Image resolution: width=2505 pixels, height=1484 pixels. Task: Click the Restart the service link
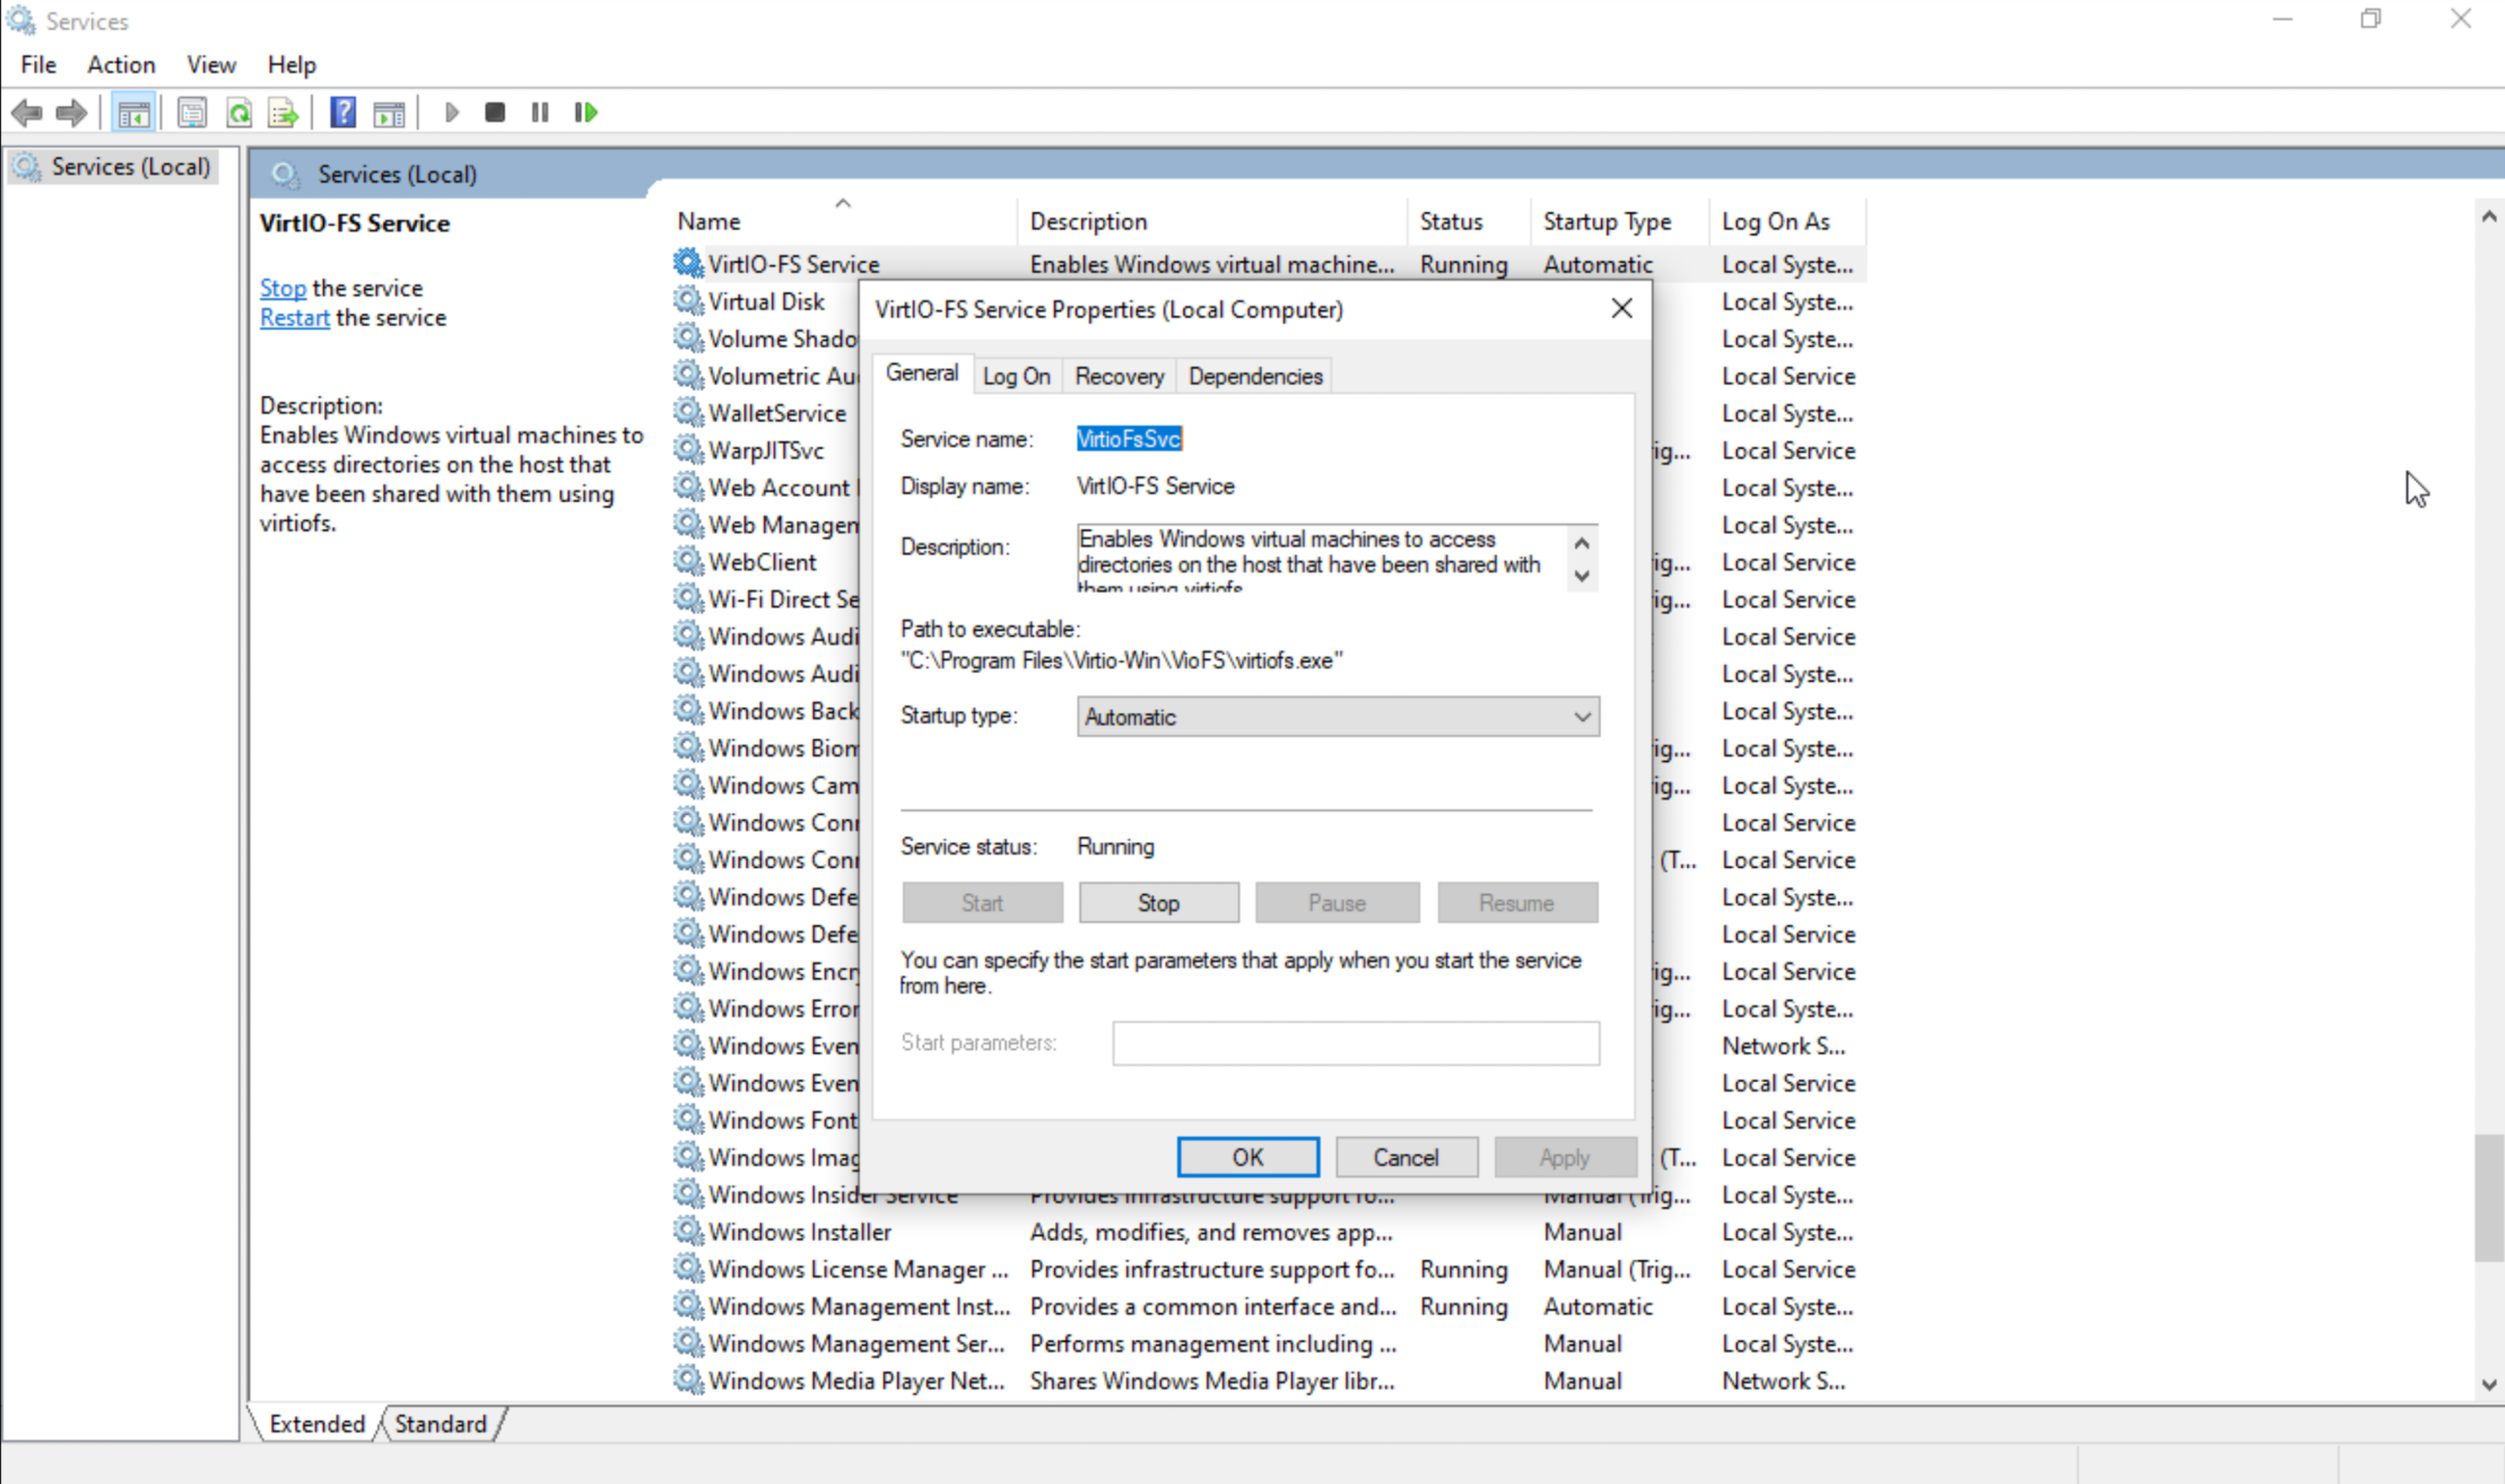[294, 317]
